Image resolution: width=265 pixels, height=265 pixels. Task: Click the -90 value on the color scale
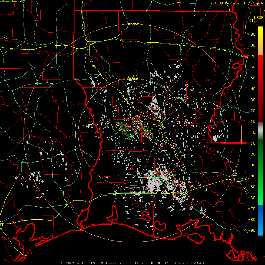(x=252, y=231)
